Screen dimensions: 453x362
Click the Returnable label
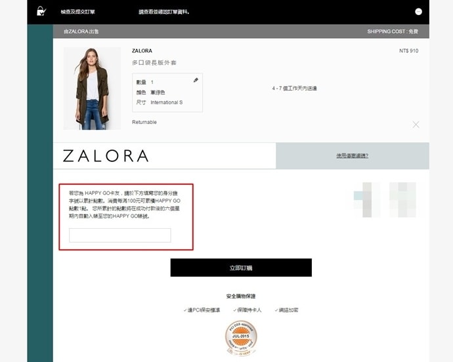(144, 122)
